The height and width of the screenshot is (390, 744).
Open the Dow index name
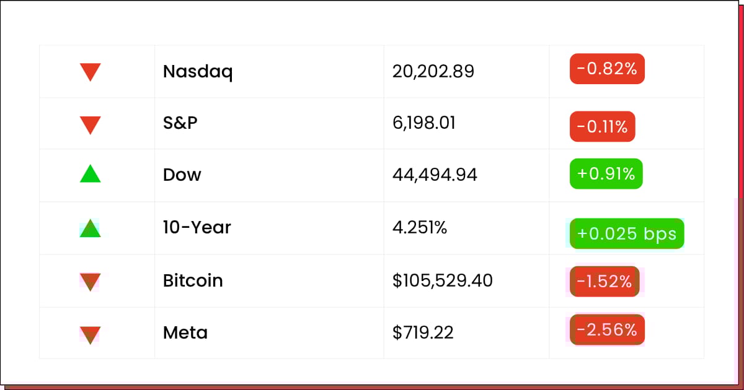pyautogui.click(x=182, y=175)
